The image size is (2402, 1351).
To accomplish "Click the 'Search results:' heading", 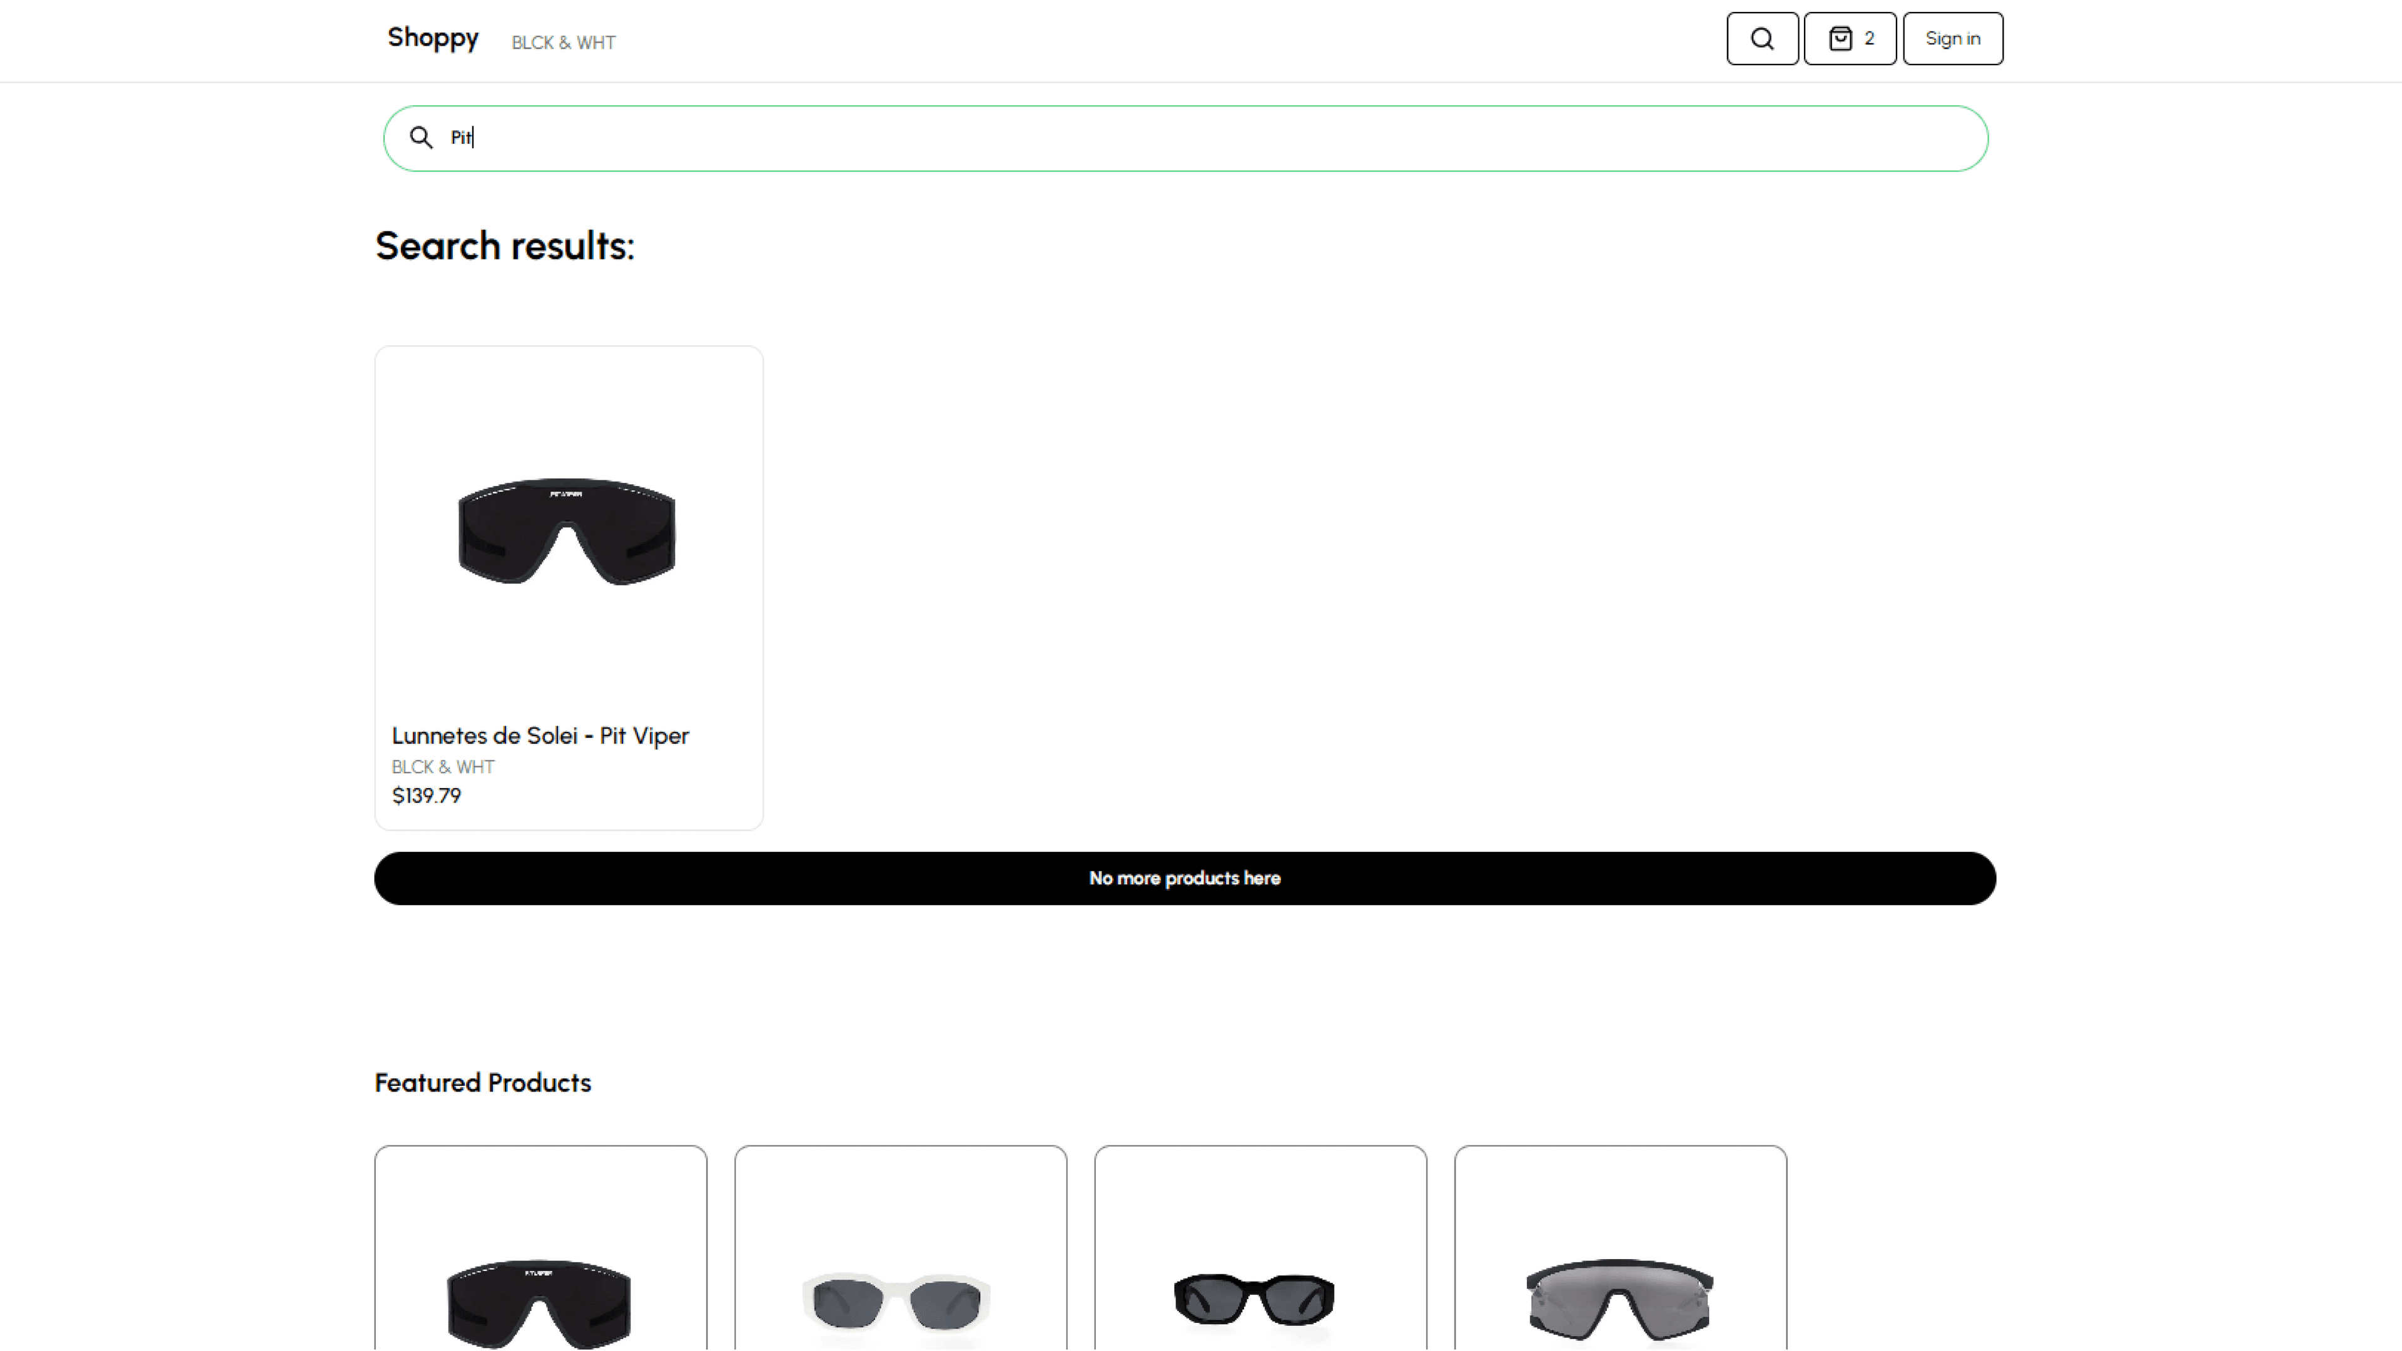I will click(504, 246).
